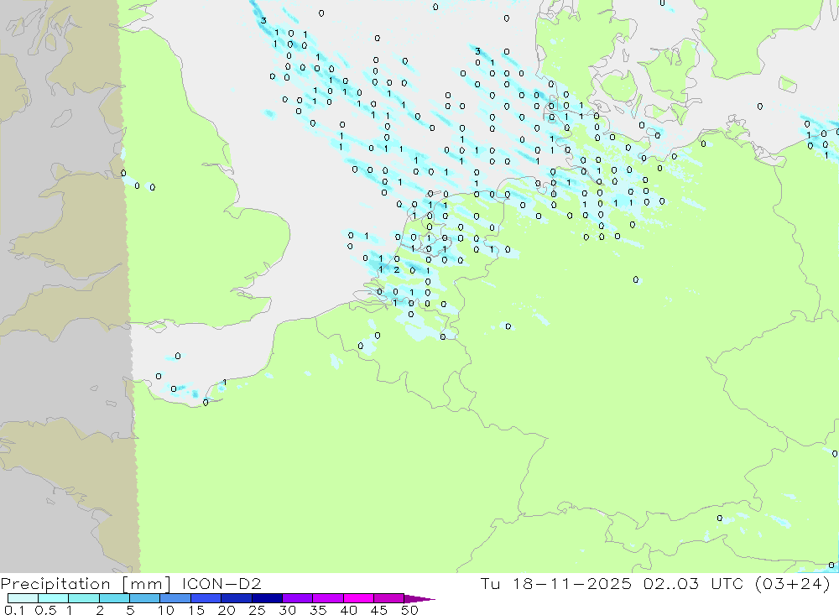839x615 pixels.
Task: Click the '(03+24)' forecast offset text
Action: (x=793, y=584)
